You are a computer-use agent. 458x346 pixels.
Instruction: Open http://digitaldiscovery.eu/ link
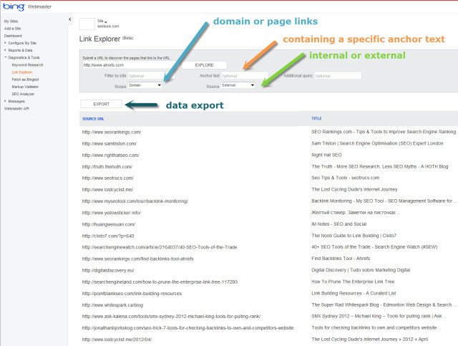108,271
